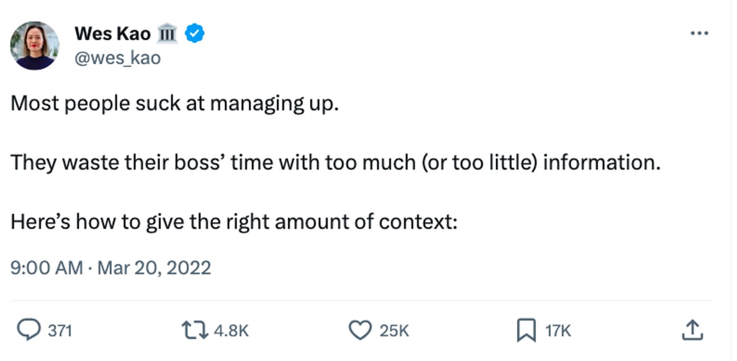Share the tweet via the share icon
Image resolution: width=737 pixels, height=361 pixels.
(690, 330)
